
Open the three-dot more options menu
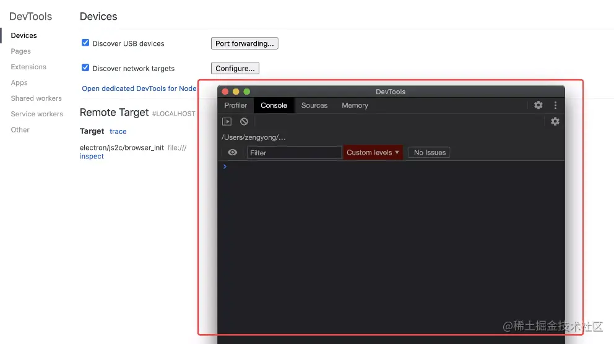(555, 105)
